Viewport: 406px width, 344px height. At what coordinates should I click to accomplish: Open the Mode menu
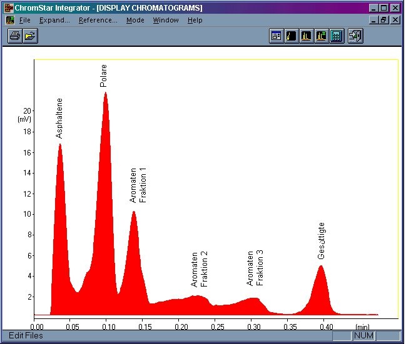coord(135,20)
